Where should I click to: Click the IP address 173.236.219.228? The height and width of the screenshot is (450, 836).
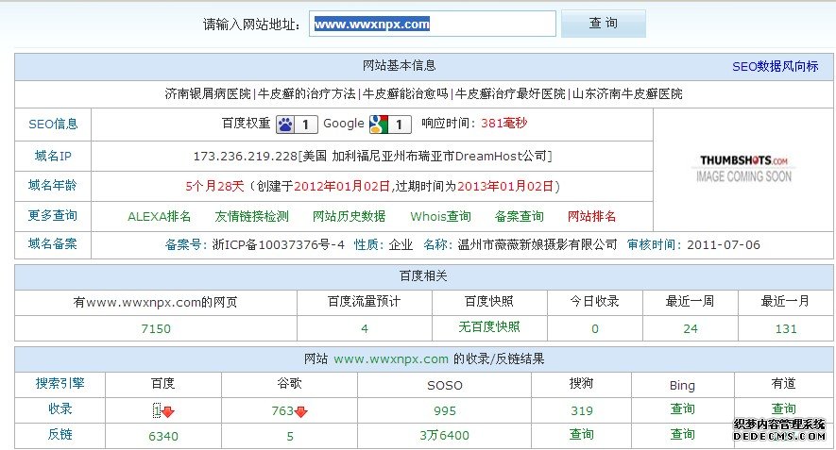pyautogui.click(x=245, y=156)
